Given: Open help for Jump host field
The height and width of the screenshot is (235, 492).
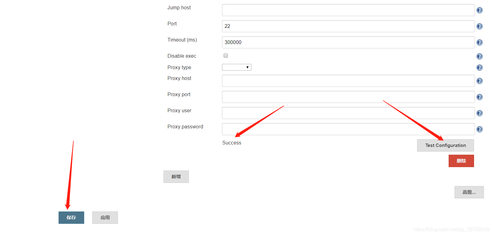Looking at the screenshot, I should click(x=480, y=10).
